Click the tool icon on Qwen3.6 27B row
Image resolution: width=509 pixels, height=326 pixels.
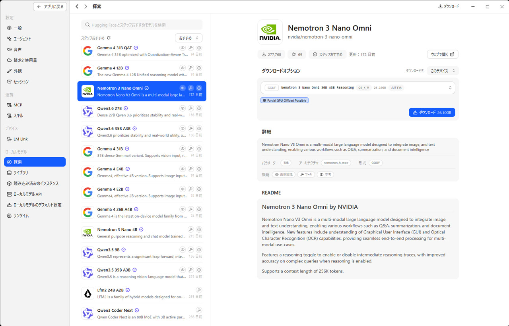click(191, 108)
